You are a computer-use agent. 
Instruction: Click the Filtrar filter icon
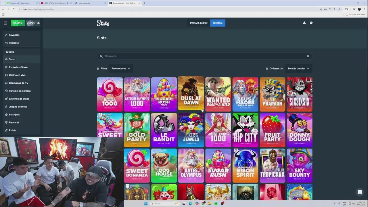(98, 69)
